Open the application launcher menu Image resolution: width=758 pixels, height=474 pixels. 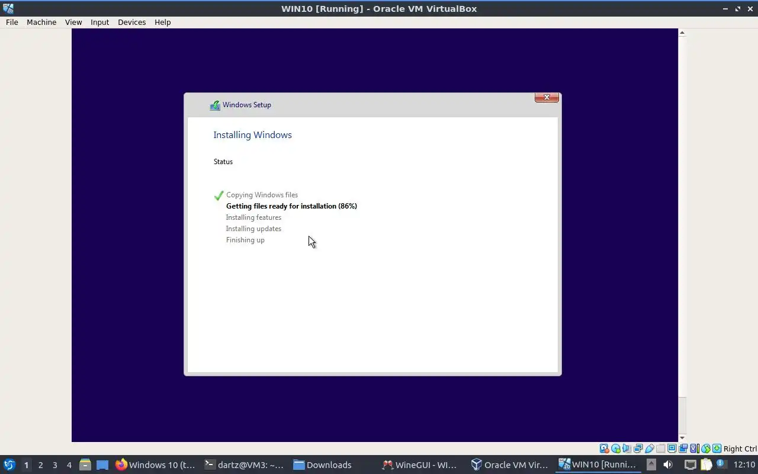pyautogui.click(x=9, y=465)
